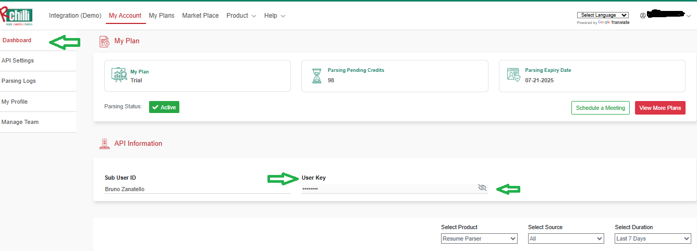The width and height of the screenshot is (697, 251).
Task: Open Integration (Demo) tab
Action: [75, 16]
